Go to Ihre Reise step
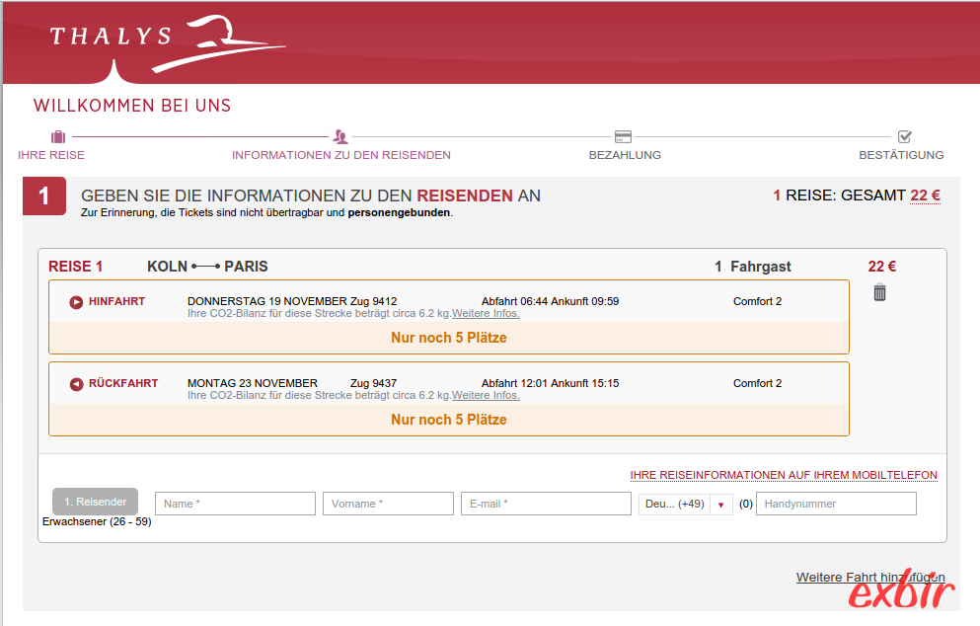 (x=51, y=155)
